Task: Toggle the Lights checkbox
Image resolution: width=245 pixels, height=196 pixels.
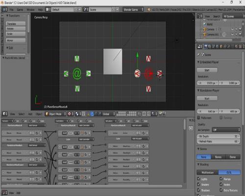Action: [x=198, y=179]
